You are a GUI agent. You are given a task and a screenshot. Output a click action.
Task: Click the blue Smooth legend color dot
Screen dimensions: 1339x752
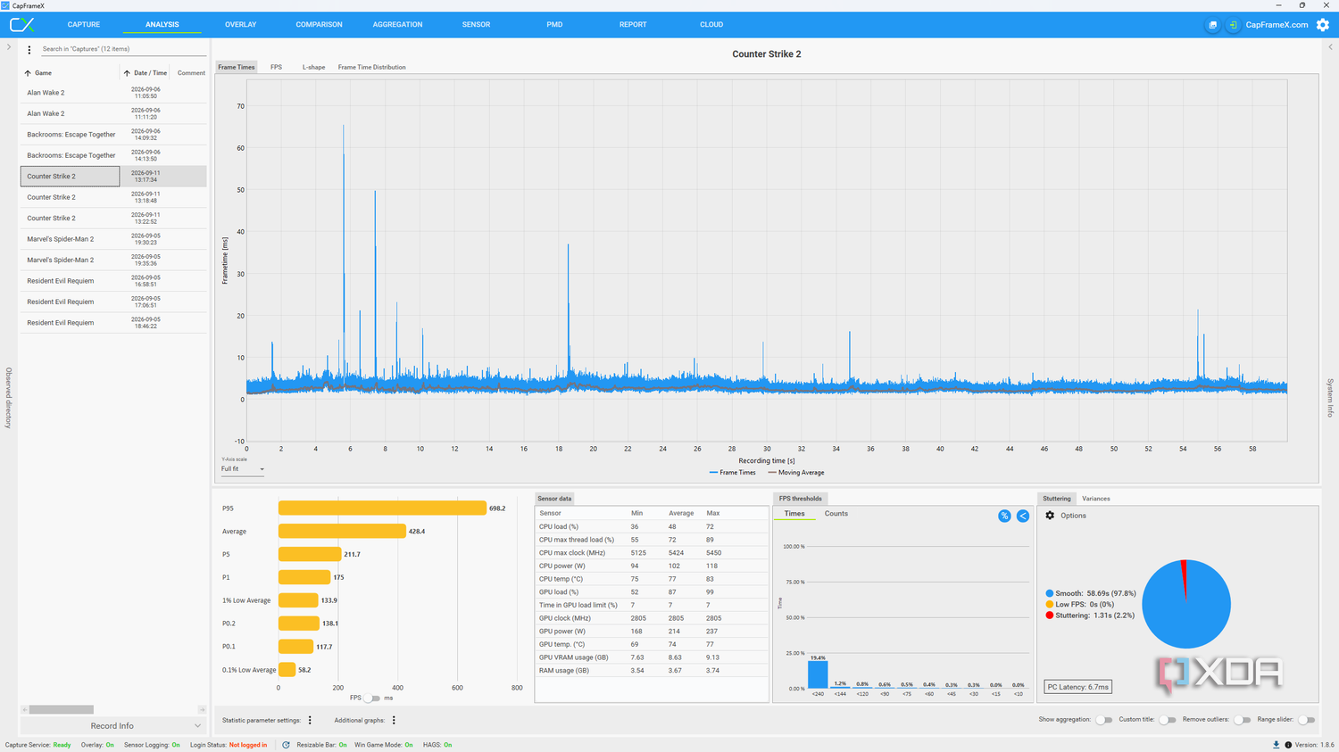[x=1050, y=593]
